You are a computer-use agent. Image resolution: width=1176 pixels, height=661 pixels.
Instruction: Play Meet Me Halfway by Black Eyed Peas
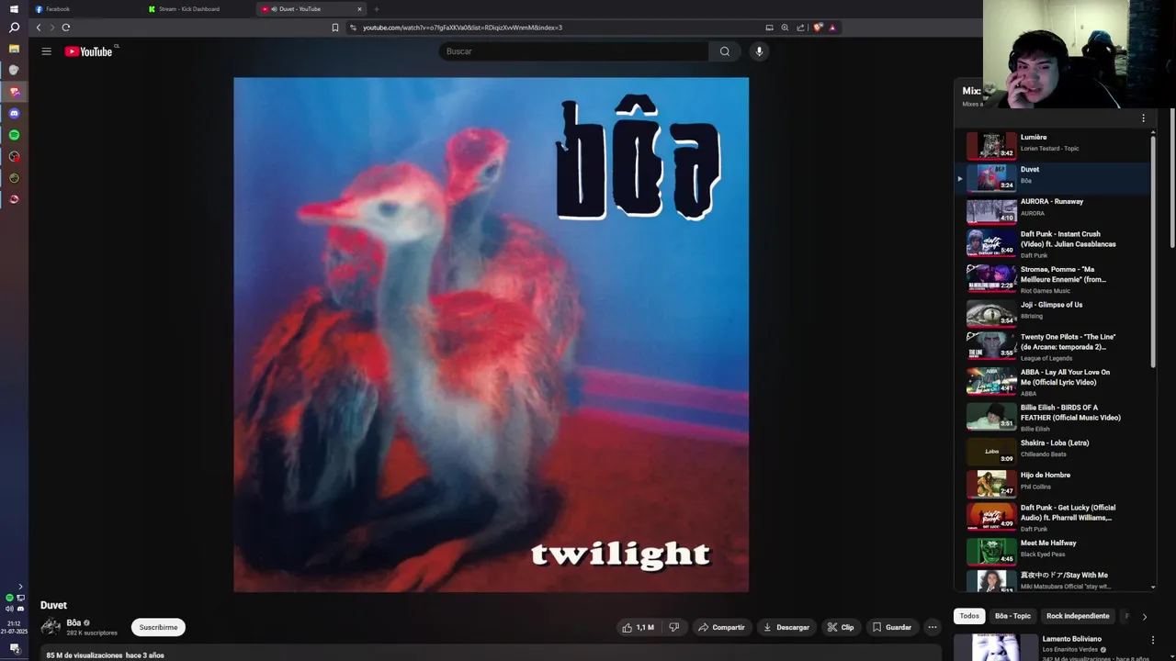pos(1057,551)
